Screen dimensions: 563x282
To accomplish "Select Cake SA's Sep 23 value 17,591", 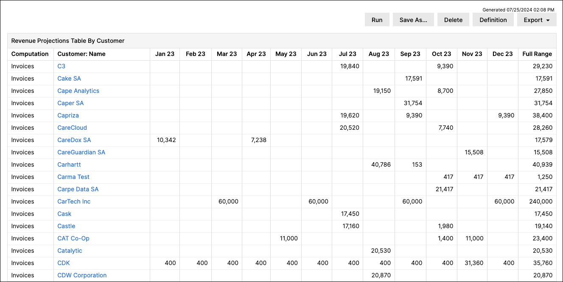I will [x=414, y=78].
